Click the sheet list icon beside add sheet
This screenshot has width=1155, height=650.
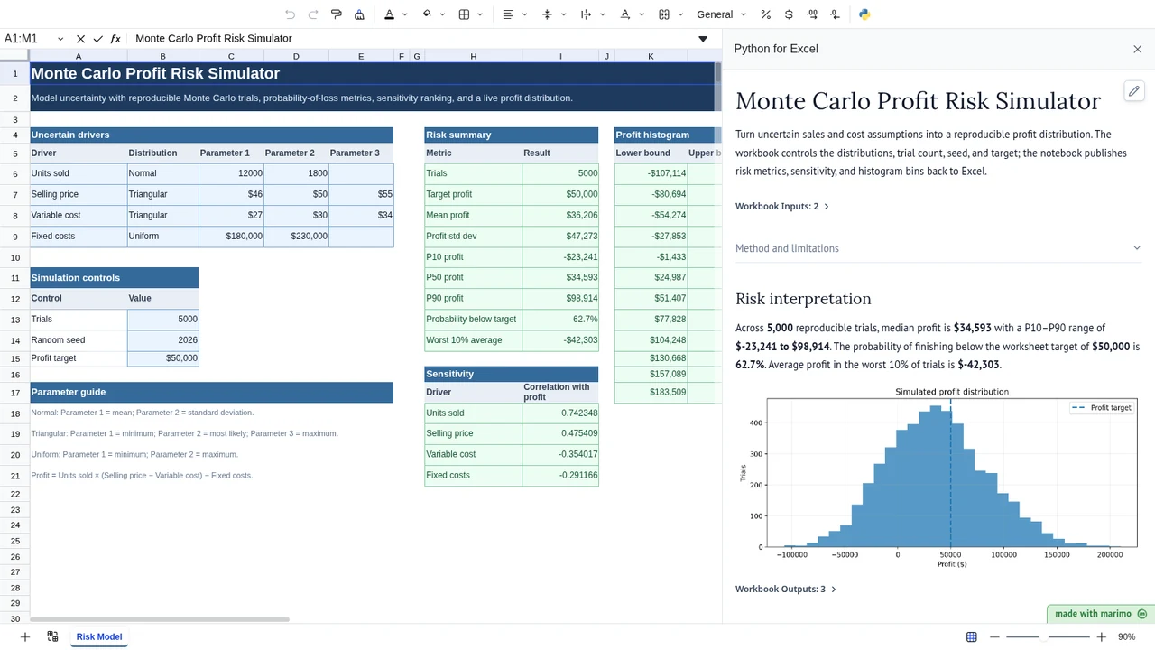click(52, 636)
